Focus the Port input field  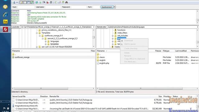pos(96,7)
